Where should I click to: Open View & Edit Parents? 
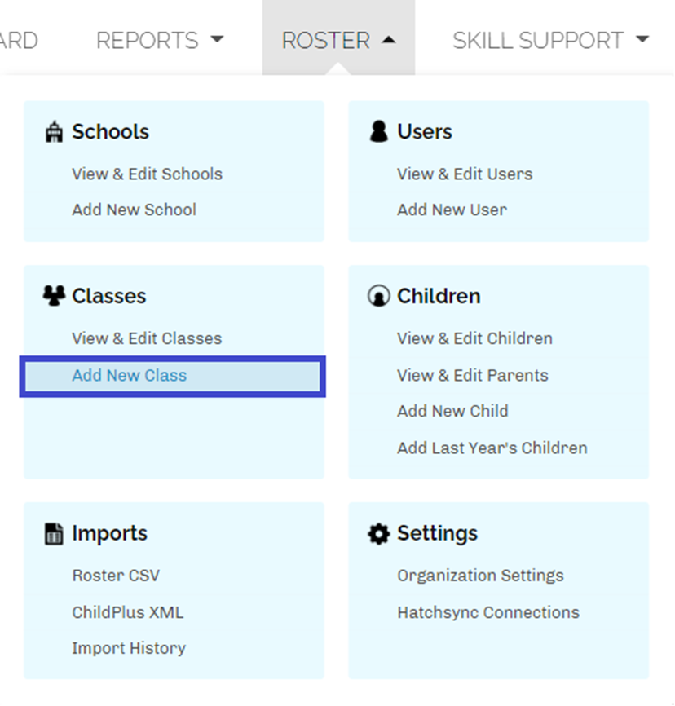pos(472,376)
